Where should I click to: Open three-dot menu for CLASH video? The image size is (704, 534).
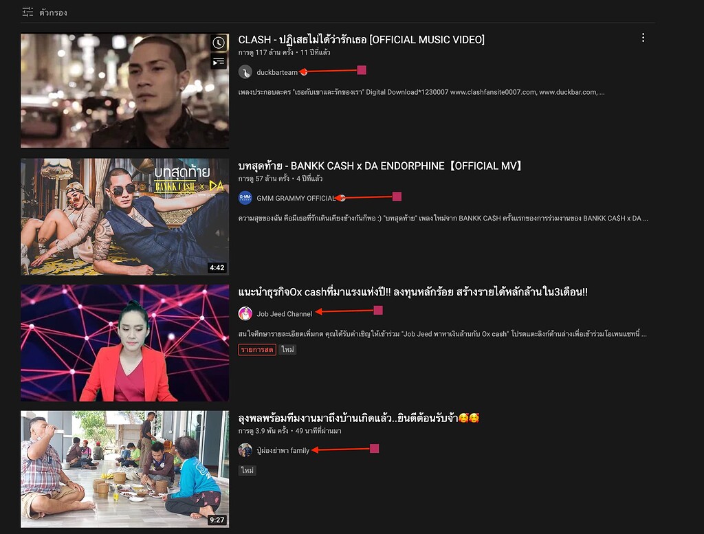click(x=643, y=38)
